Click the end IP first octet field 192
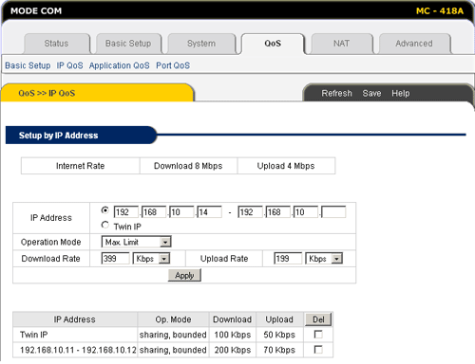Viewport: 475px width, 364px height. click(x=250, y=212)
